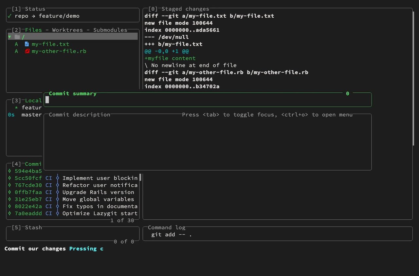This screenshot has width=419, height=276.
Task: Select my-other-file.rb in Files panel
Action: 73,51
